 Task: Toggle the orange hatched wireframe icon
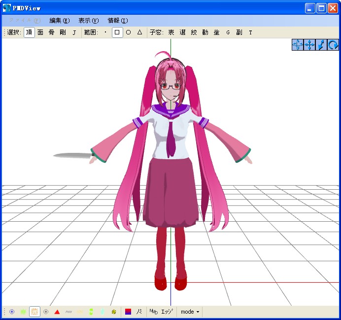click(x=34, y=312)
